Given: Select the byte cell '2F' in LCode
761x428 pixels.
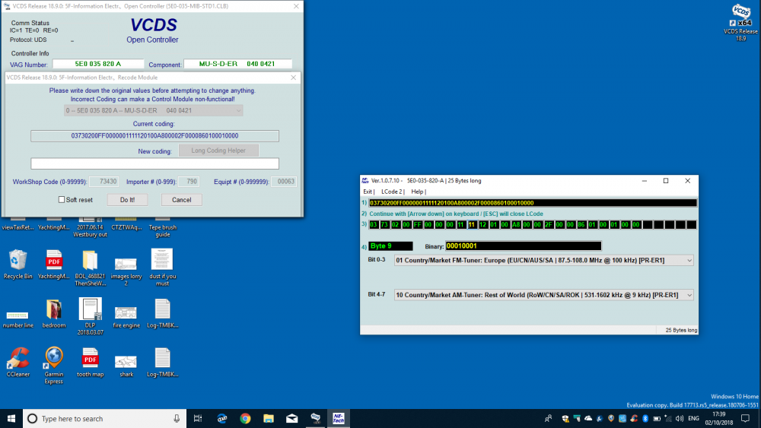Looking at the screenshot, I should (549, 225).
